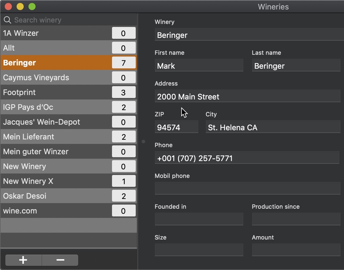Click the count badge for Oskar Desoi
The height and width of the screenshot is (270, 344).
[x=124, y=196]
